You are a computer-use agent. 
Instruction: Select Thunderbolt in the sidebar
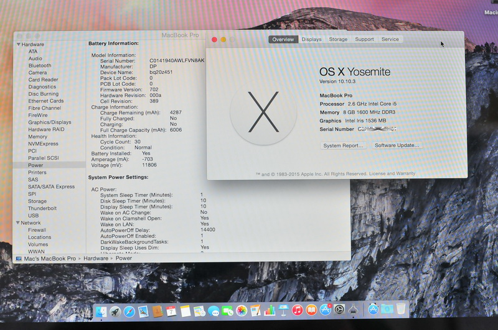coord(42,208)
